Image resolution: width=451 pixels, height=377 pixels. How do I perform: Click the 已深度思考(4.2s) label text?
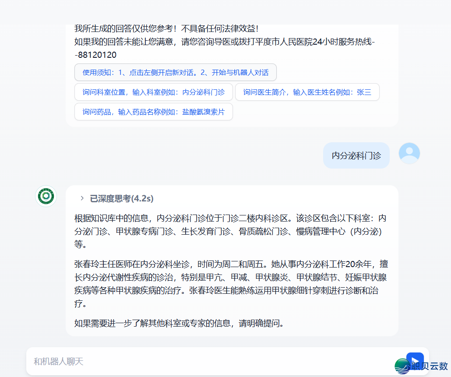(x=122, y=198)
